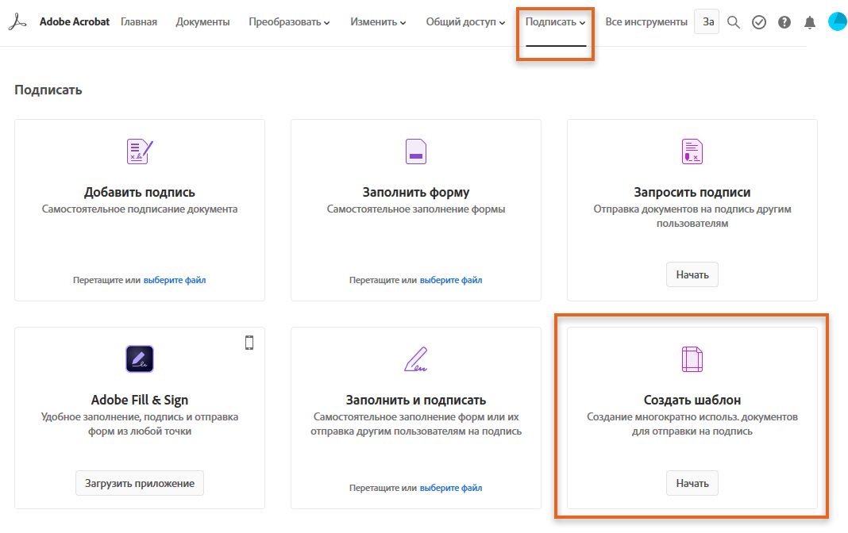Expand the Преобразовать dropdown menu
The width and height of the screenshot is (848, 533).
point(289,22)
